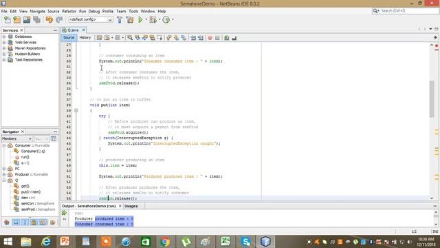
Task: Click the Find Selection magnifier editor icon
Action: (x=130, y=38)
